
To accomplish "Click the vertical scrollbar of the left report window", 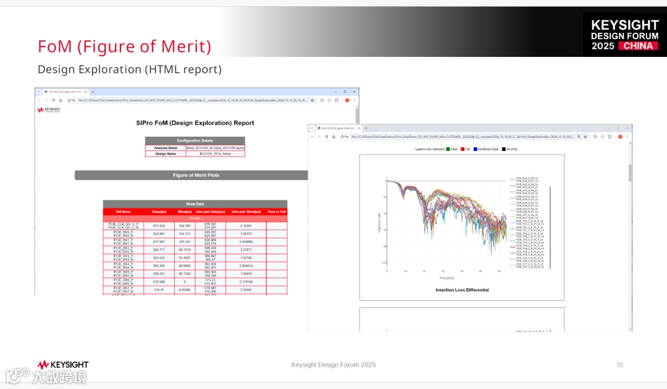I will pyautogui.click(x=358, y=115).
